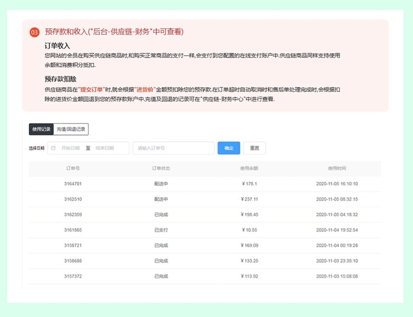Click 已支付 status of order 3161865
This screenshot has width=413, height=317.
(x=161, y=230)
